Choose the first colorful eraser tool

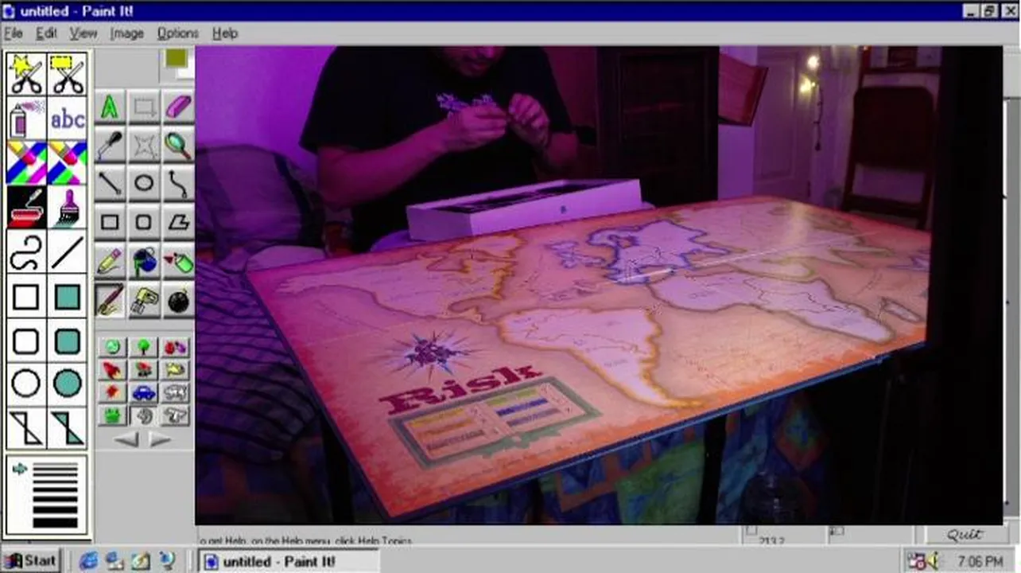[25, 162]
